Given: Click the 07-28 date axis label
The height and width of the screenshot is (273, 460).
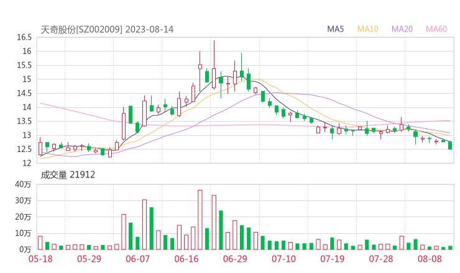Looking at the screenshot, I should (381, 259).
